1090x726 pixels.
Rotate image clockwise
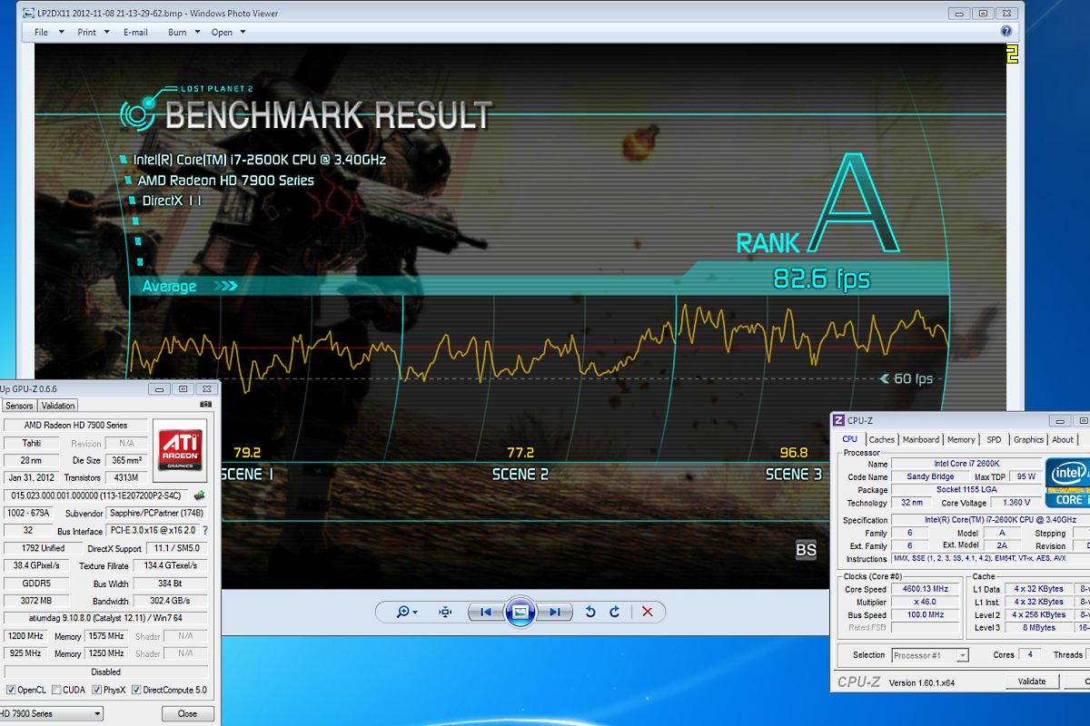pyautogui.click(x=615, y=612)
